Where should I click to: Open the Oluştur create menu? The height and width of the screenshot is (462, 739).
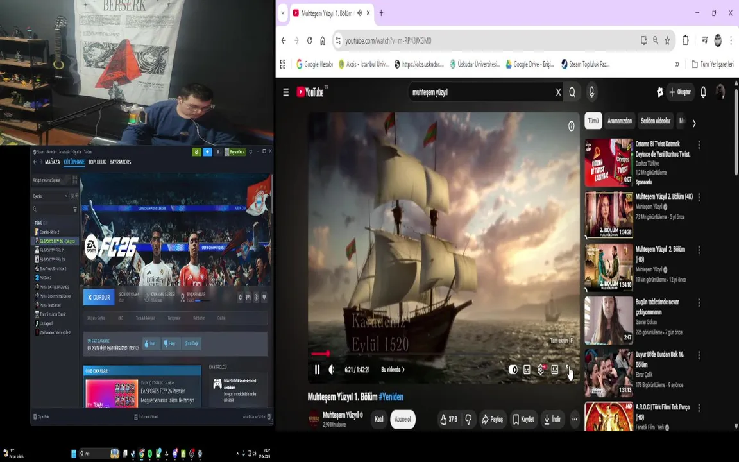point(679,92)
